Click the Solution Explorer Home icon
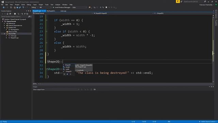 [x=7, y=14]
